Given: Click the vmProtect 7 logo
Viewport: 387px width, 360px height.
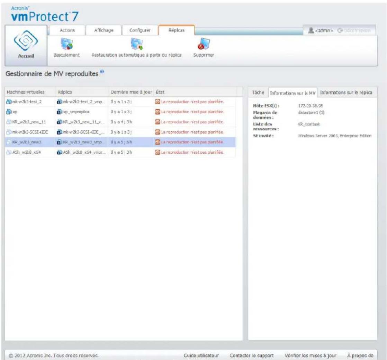Looking at the screenshot, I should pyautogui.click(x=45, y=15).
